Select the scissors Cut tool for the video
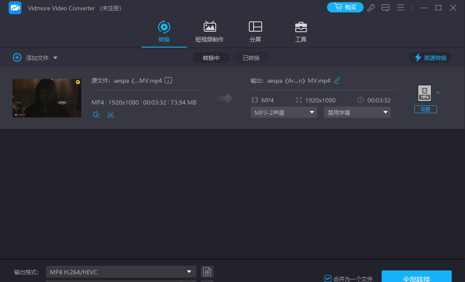The width and height of the screenshot is (465, 282). tap(110, 114)
